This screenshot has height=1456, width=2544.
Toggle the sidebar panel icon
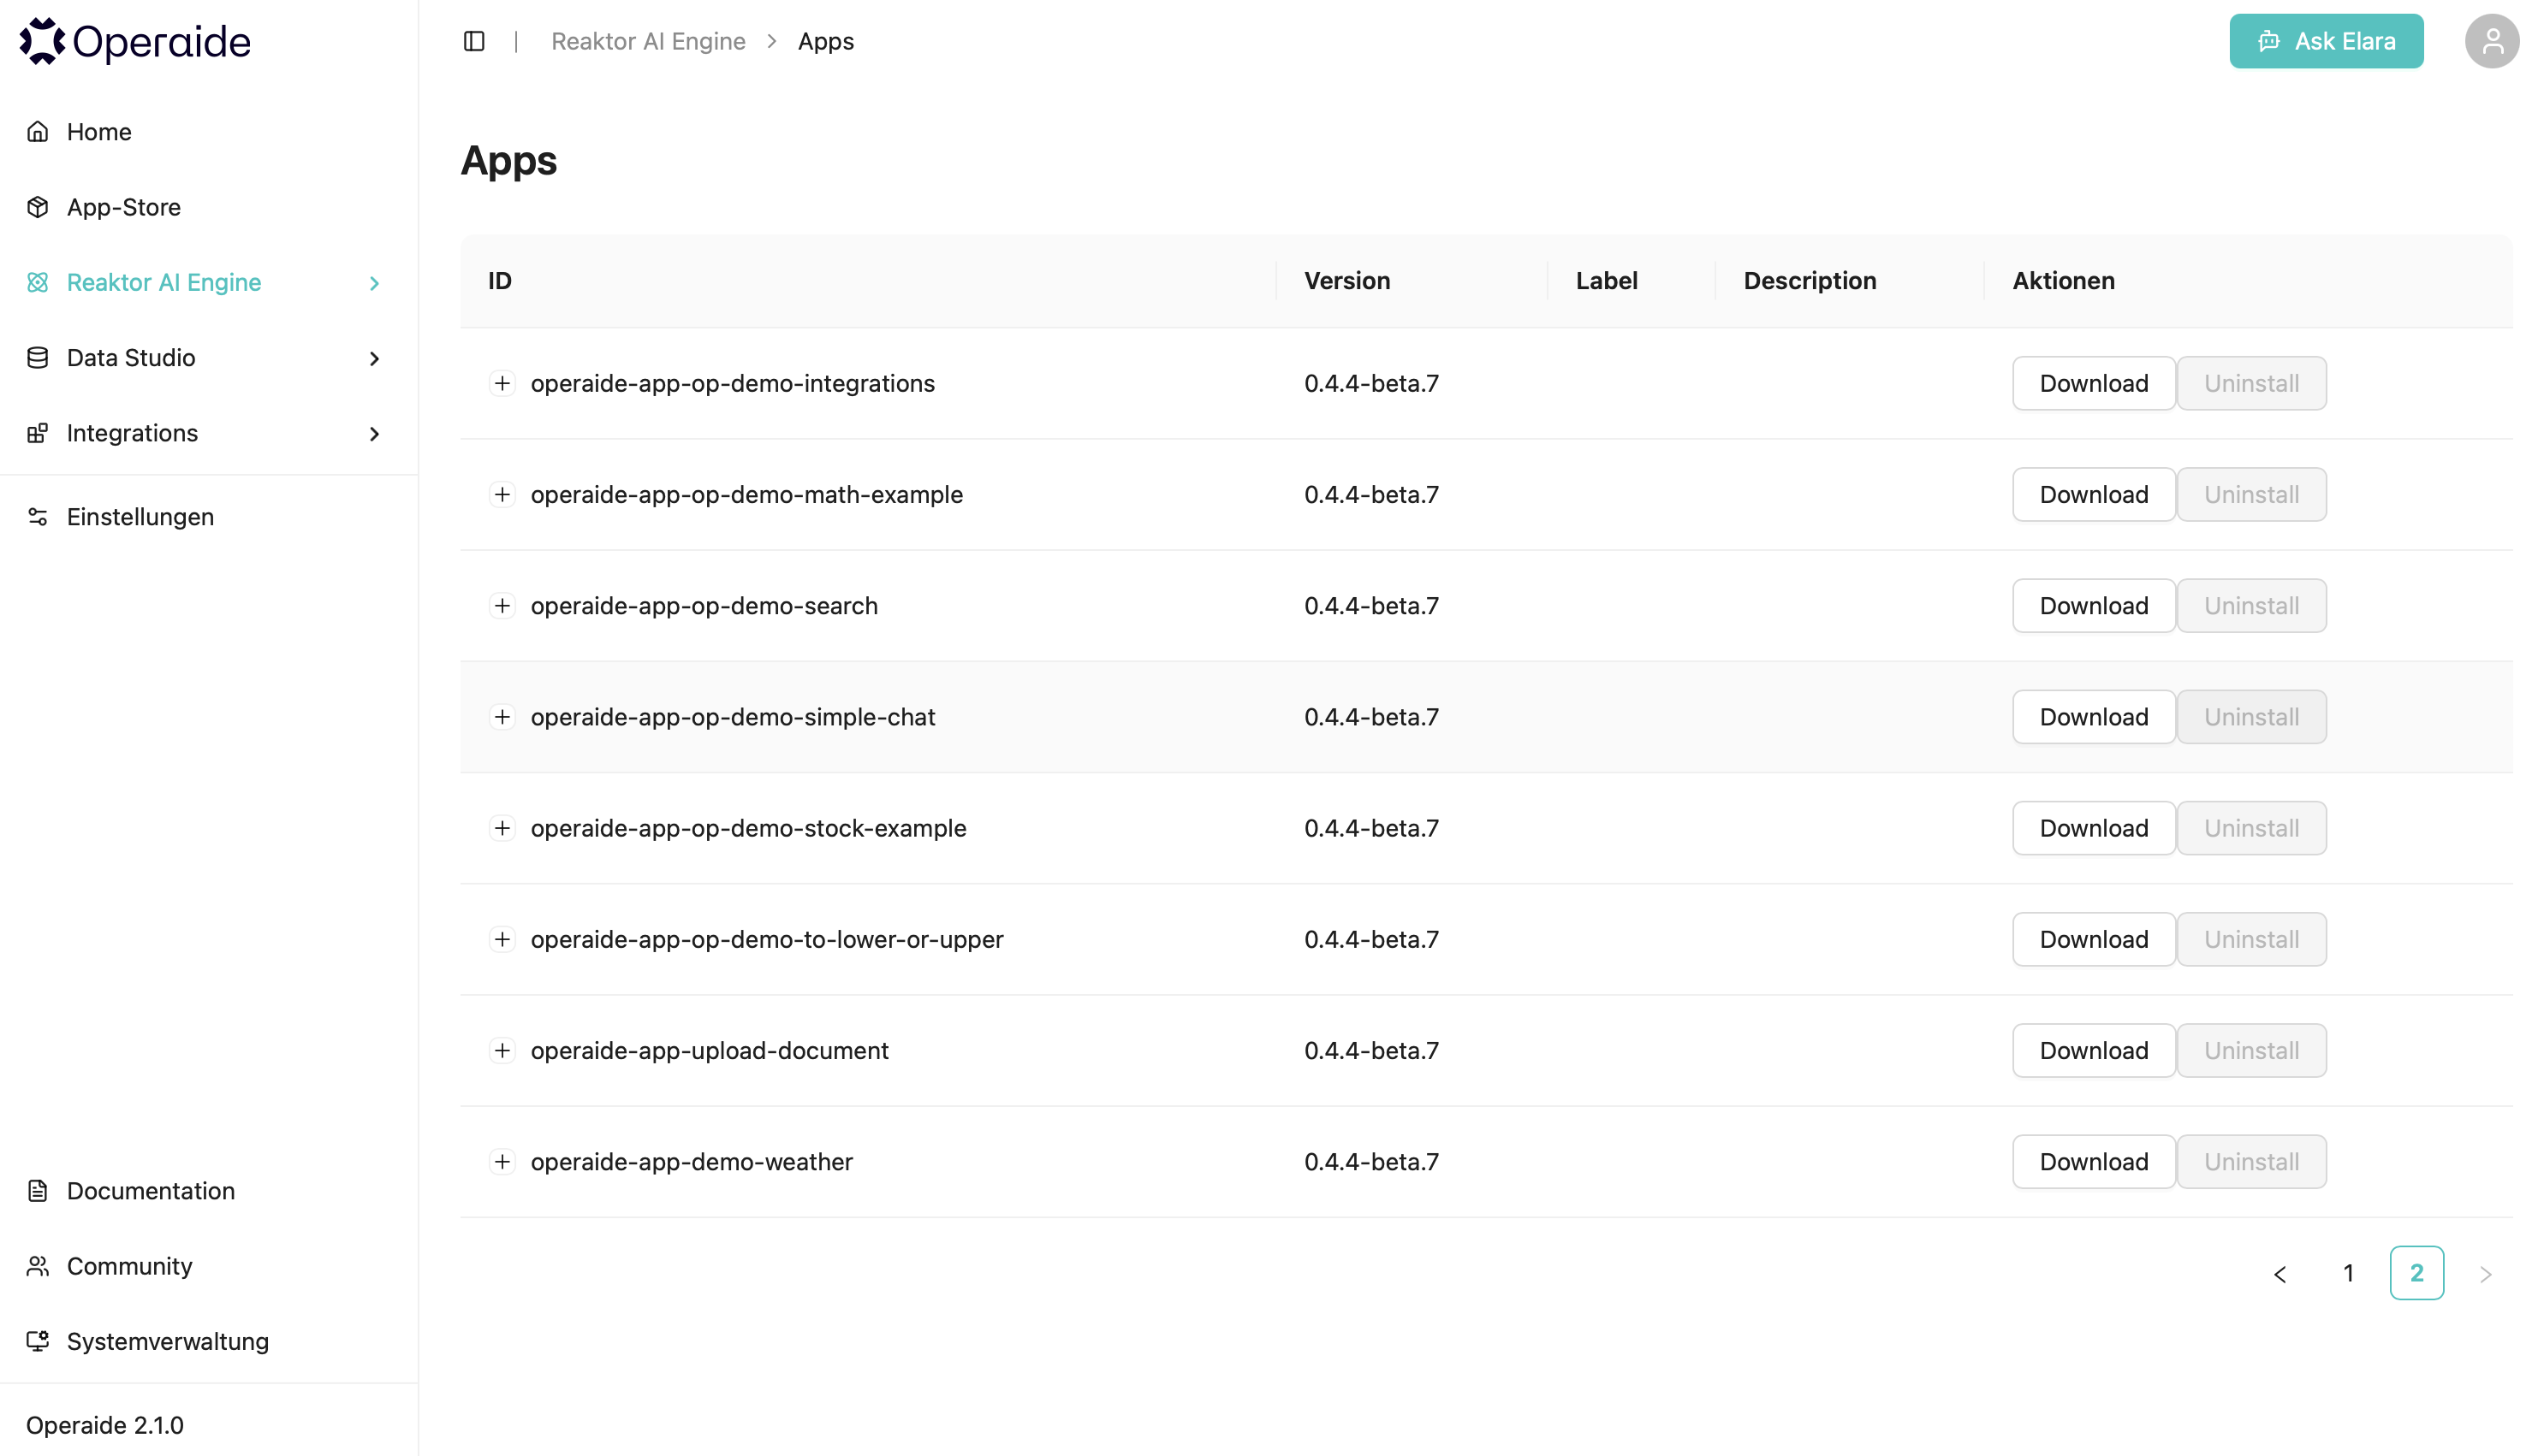(x=474, y=41)
